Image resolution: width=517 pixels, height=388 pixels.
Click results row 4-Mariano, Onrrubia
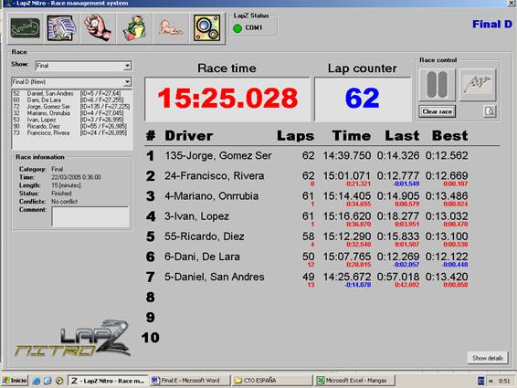pyautogui.click(x=307, y=198)
